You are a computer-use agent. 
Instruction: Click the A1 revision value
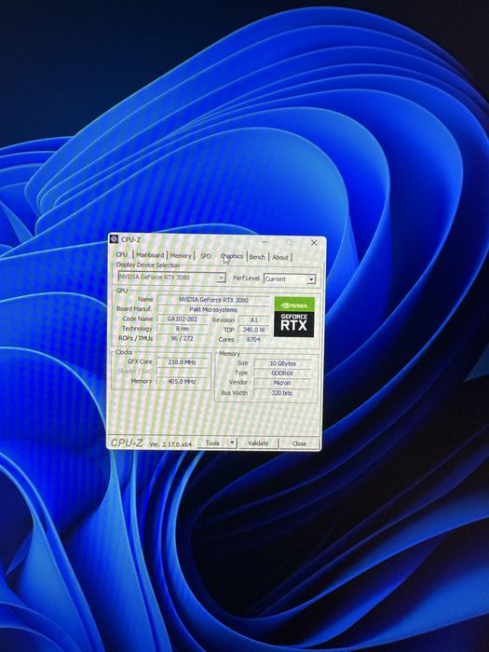253,320
